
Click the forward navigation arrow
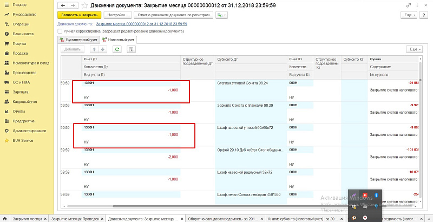[69, 5]
